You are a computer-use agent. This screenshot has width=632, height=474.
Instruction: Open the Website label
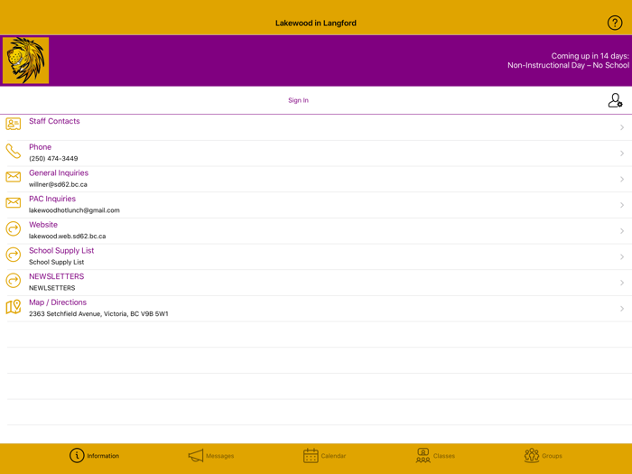[43, 225]
